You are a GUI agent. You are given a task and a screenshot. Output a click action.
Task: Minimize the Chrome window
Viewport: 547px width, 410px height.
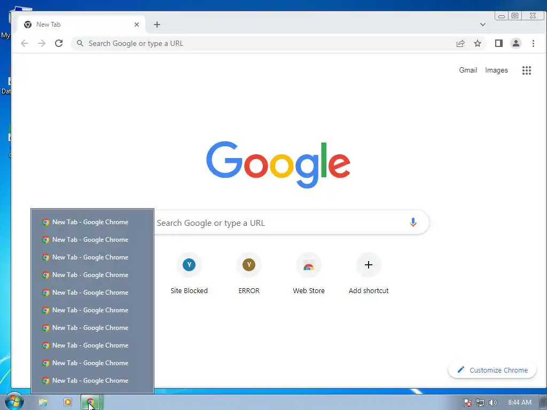click(x=502, y=16)
